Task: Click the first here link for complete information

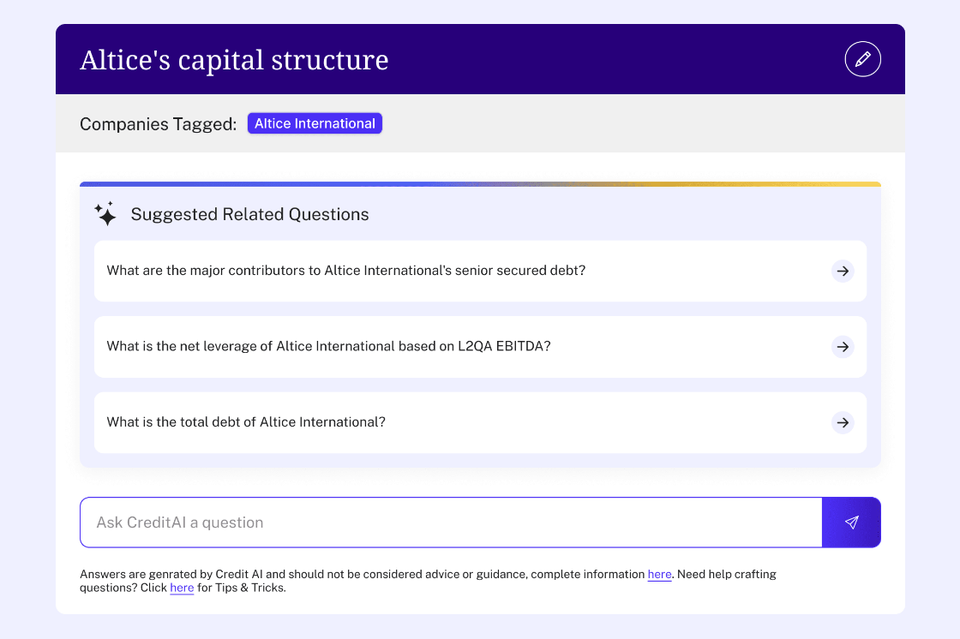Action: pyautogui.click(x=659, y=574)
